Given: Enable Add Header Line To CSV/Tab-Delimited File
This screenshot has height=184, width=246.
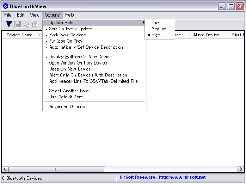Looking at the screenshot, I should point(95,81).
